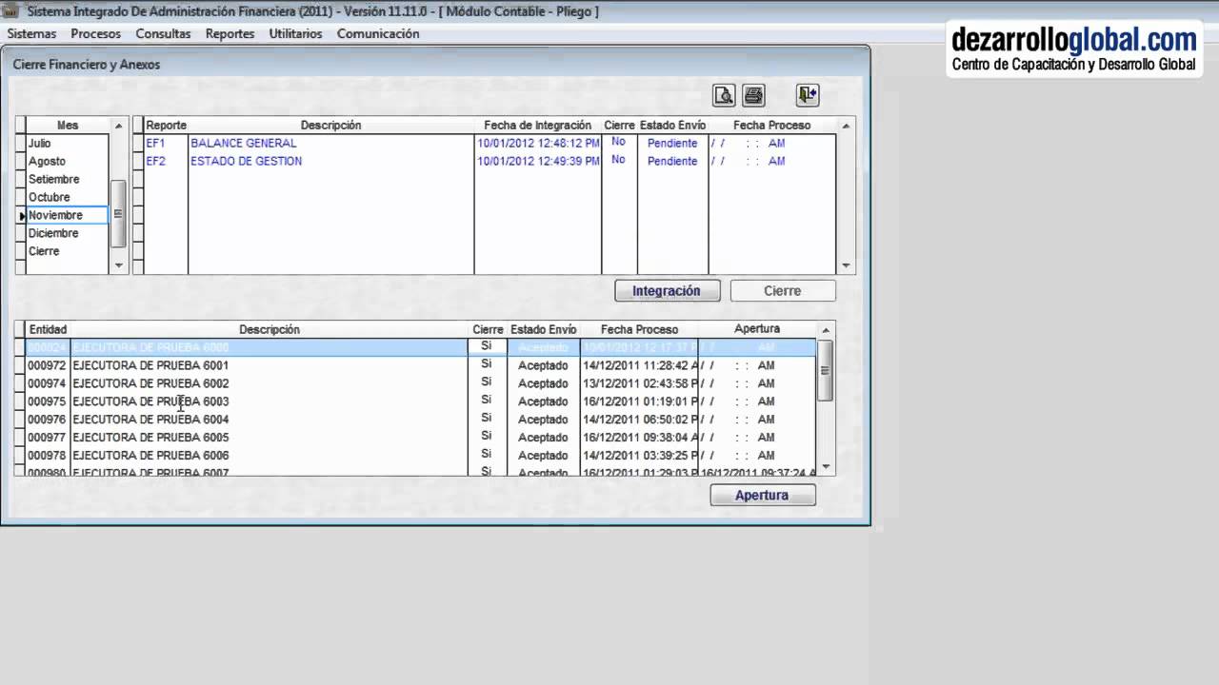
Task: Select the EF1 report code cell
Action: click(165, 144)
